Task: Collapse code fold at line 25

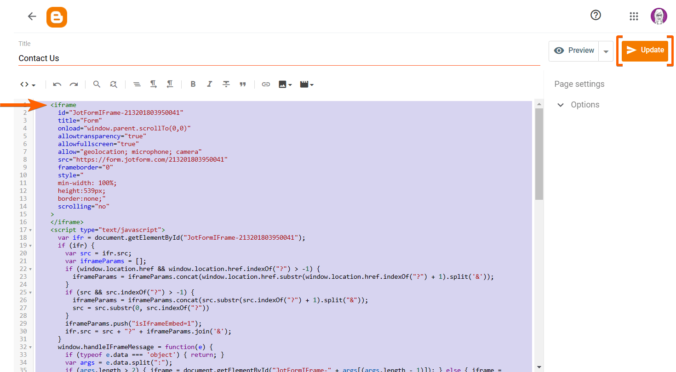Action: coord(30,293)
